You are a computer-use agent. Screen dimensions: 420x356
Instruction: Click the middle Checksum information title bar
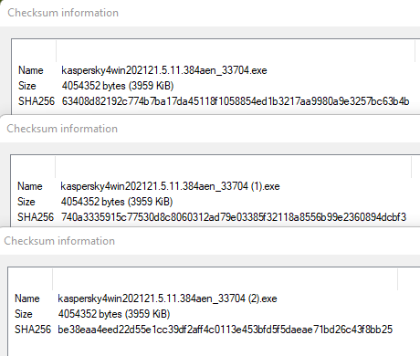pos(210,129)
